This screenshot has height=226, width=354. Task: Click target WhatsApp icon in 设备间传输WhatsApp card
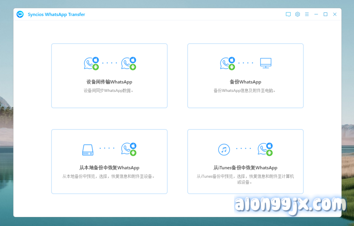(128, 63)
